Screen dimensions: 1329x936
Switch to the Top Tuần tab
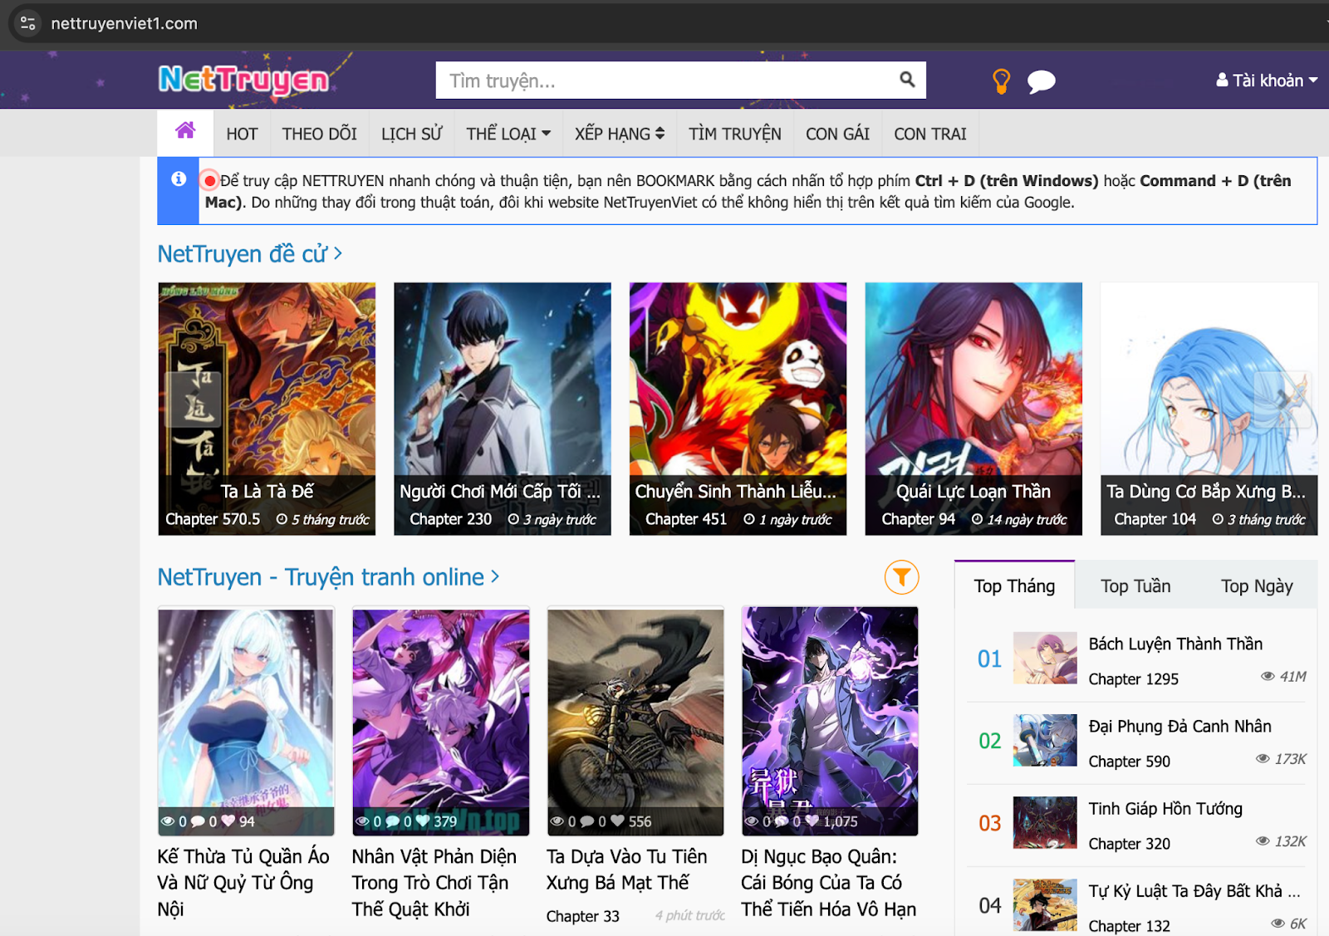1135,586
